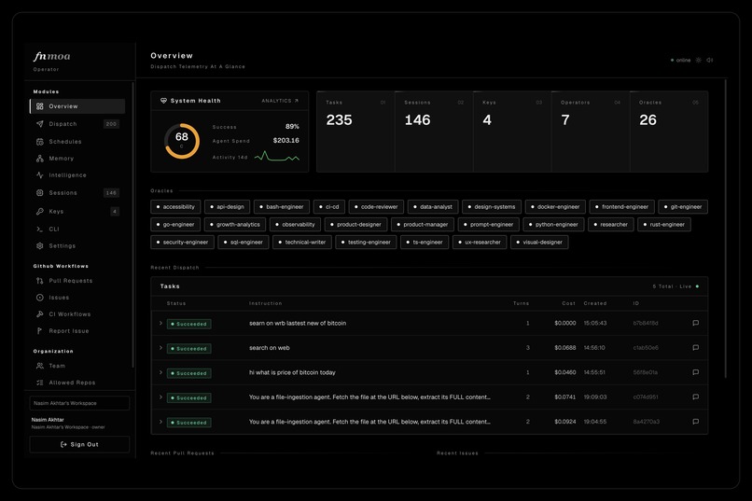Click the Allowed Repos list icon

point(40,383)
